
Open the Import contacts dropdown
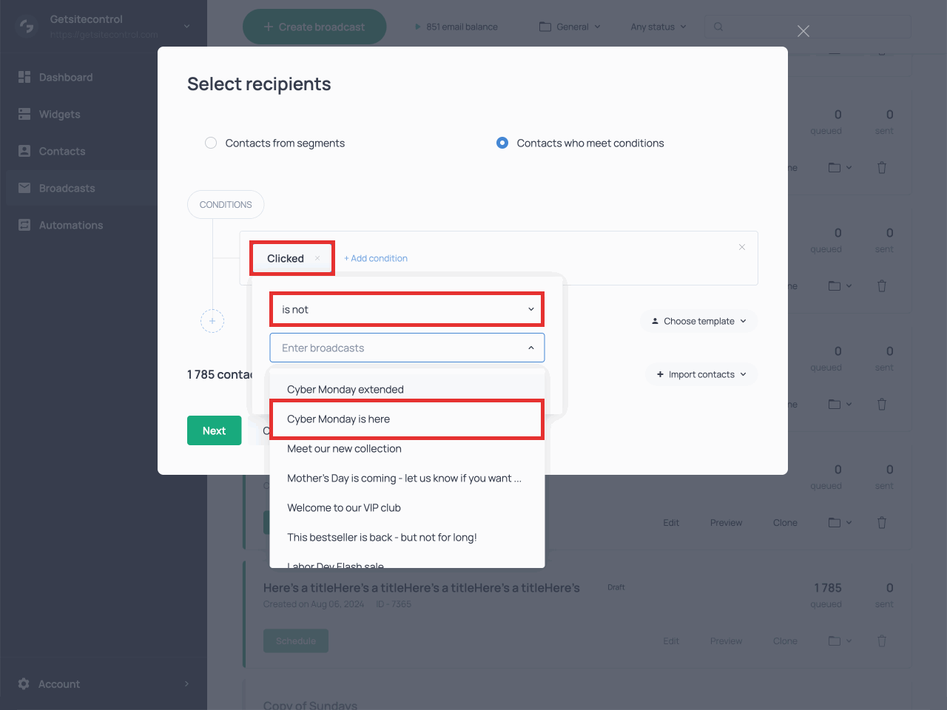(701, 374)
